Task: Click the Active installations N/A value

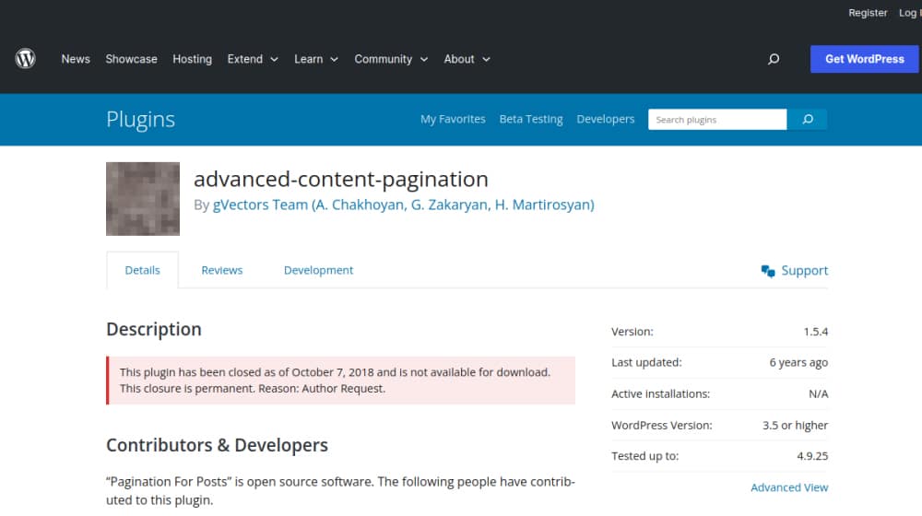Action: 818,393
